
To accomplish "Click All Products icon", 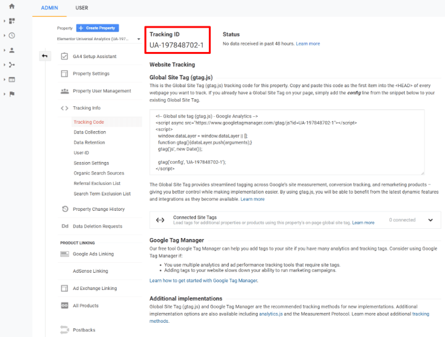I will (x=64, y=305).
